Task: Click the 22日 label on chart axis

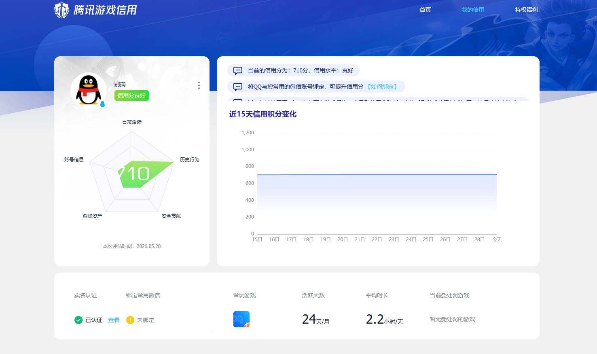Action: point(377,240)
